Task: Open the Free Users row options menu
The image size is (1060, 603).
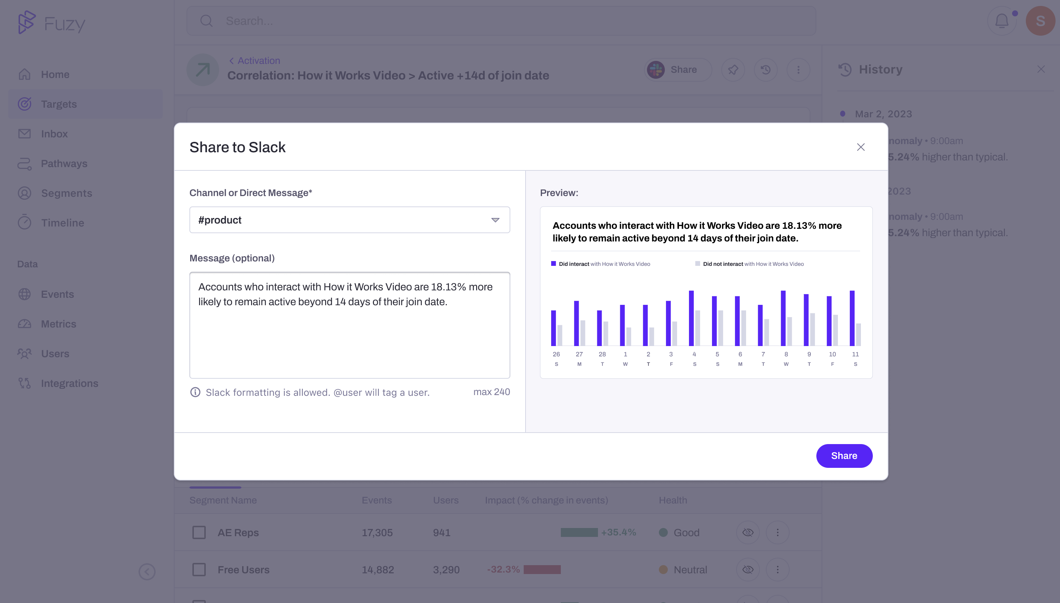Action: pyautogui.click(x=777, y=570)
